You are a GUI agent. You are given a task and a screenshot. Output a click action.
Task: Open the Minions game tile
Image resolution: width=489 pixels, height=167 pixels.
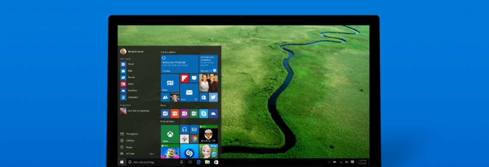click(170, 152)
